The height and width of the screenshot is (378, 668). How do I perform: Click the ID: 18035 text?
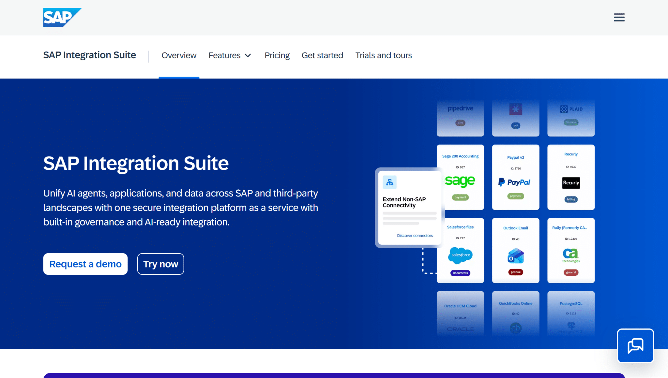[460, 318]
